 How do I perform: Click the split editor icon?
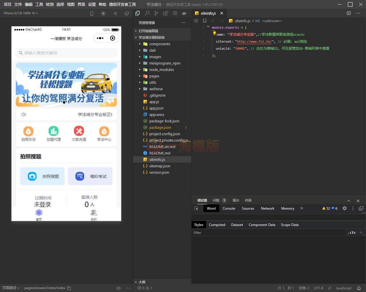349,13
